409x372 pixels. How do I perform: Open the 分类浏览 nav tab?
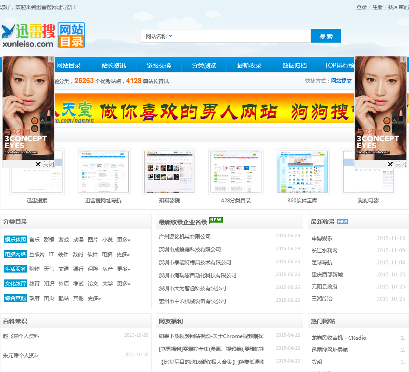[x=204, y=65]
